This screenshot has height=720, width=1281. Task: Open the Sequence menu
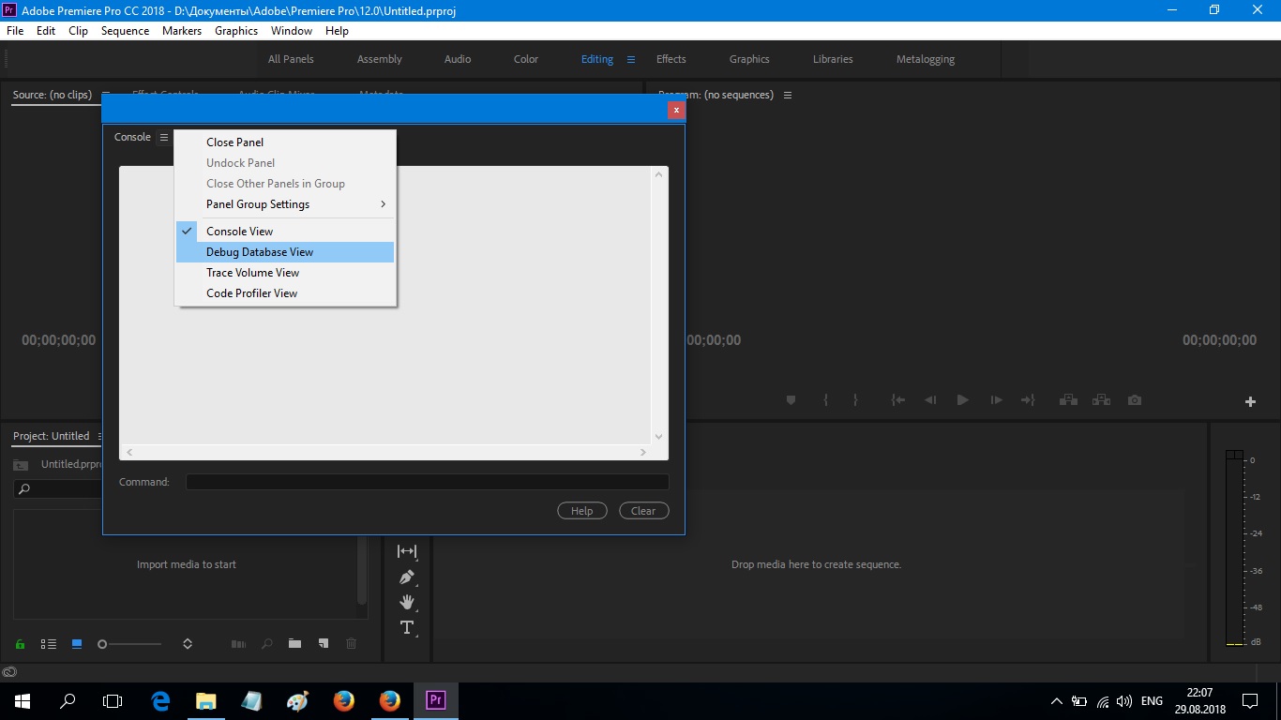click(x=126, y=31)
